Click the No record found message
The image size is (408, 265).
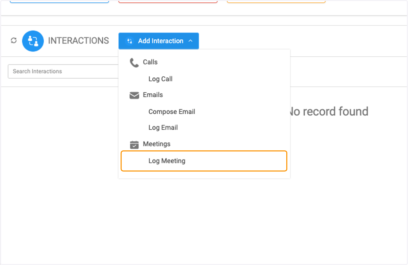[x=329, y=111]
